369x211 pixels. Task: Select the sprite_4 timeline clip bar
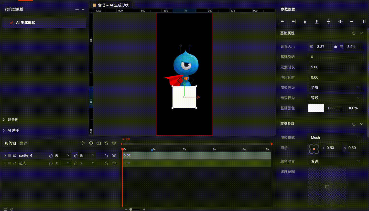pyautogui.click(x=197, y=155)
